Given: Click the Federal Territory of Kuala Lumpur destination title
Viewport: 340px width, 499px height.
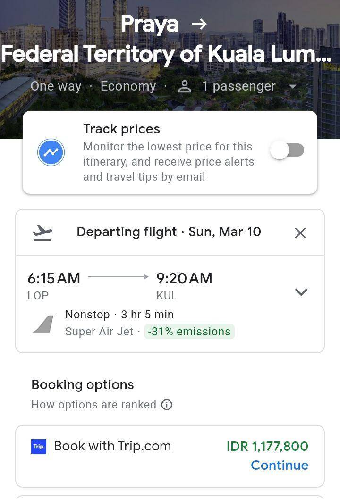Looking at the screenshot, I should [166, 54].
